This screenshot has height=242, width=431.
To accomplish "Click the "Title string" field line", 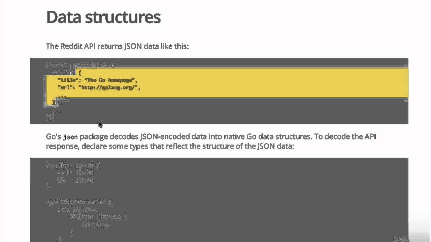I will [x=75, y=172].
